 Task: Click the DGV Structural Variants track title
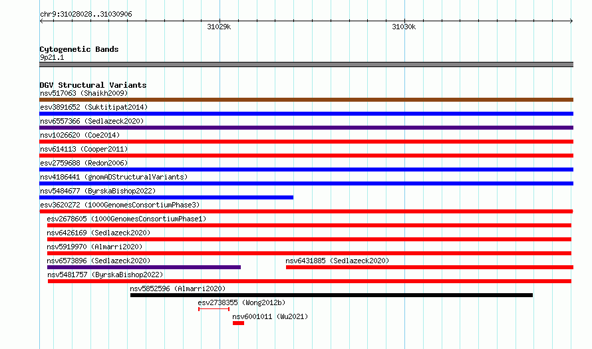coord(93,85)
